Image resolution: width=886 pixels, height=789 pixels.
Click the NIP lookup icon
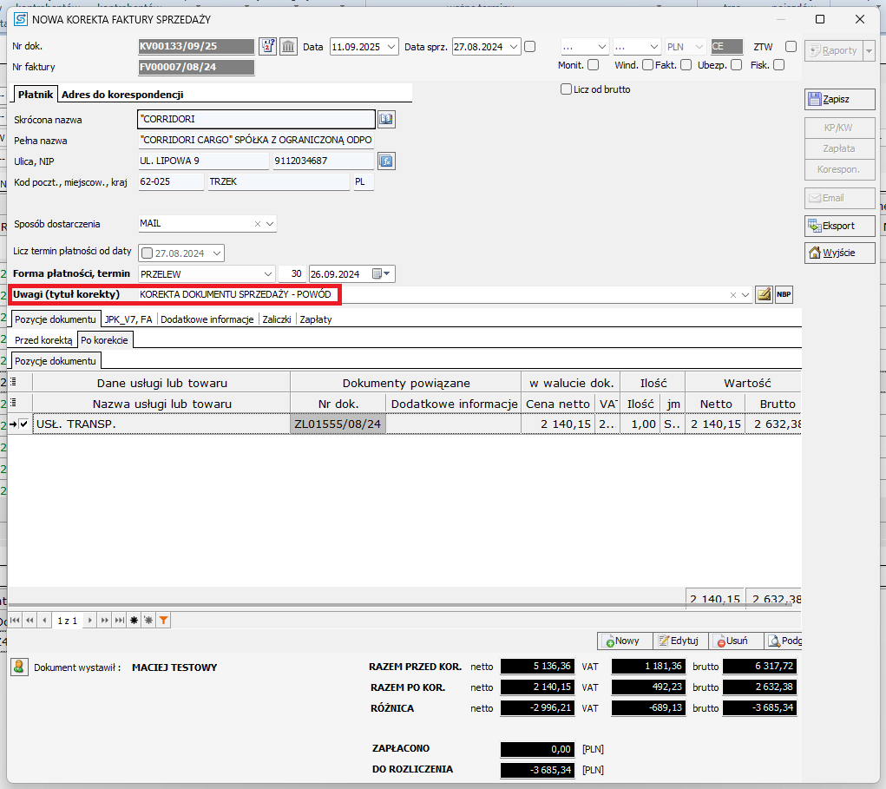[386, 161]
